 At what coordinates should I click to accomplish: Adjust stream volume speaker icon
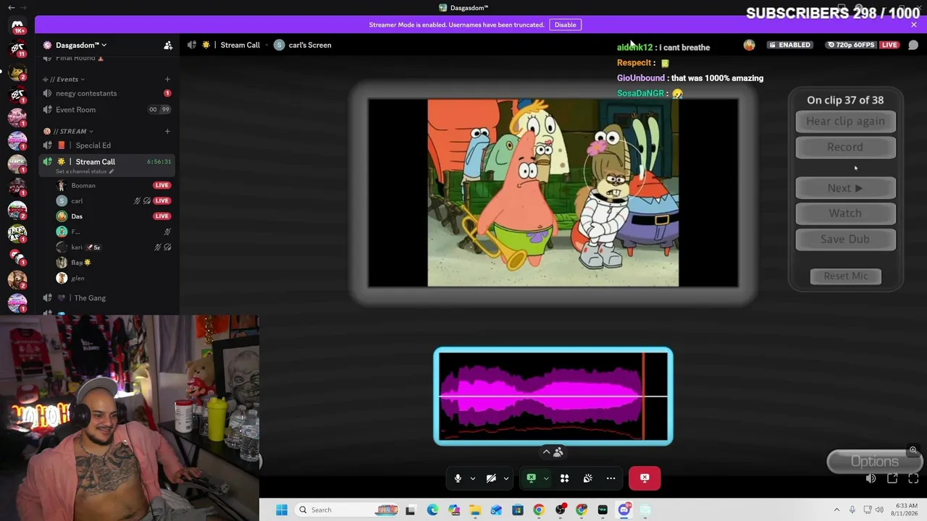point(871,478)
